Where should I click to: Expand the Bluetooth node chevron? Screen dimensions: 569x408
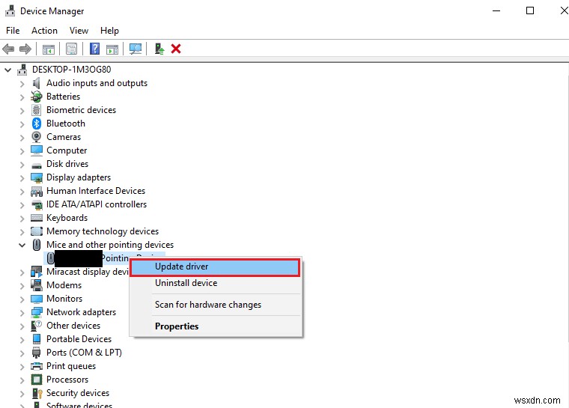tap(22, 124)
